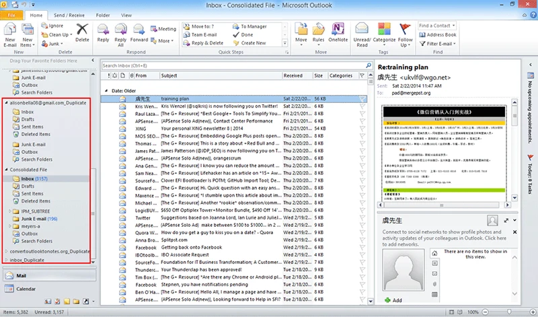Toggle follow-up flag on Kris Wenzel email

(362, 106)
